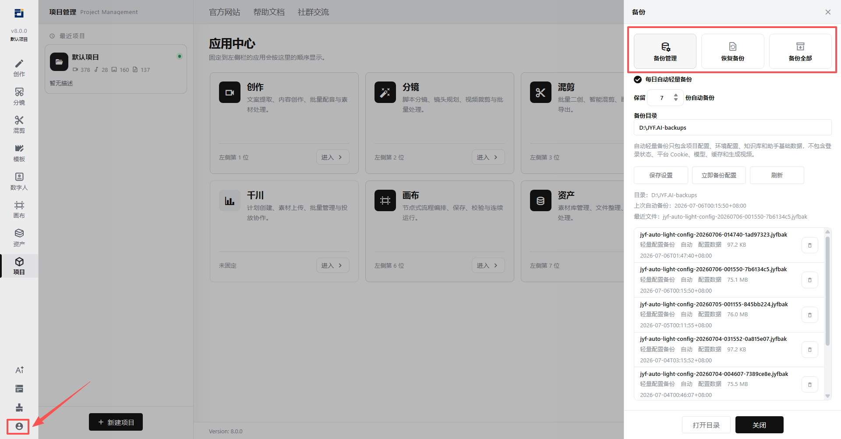Click the card-list icon below AI icon

[19, 389]
